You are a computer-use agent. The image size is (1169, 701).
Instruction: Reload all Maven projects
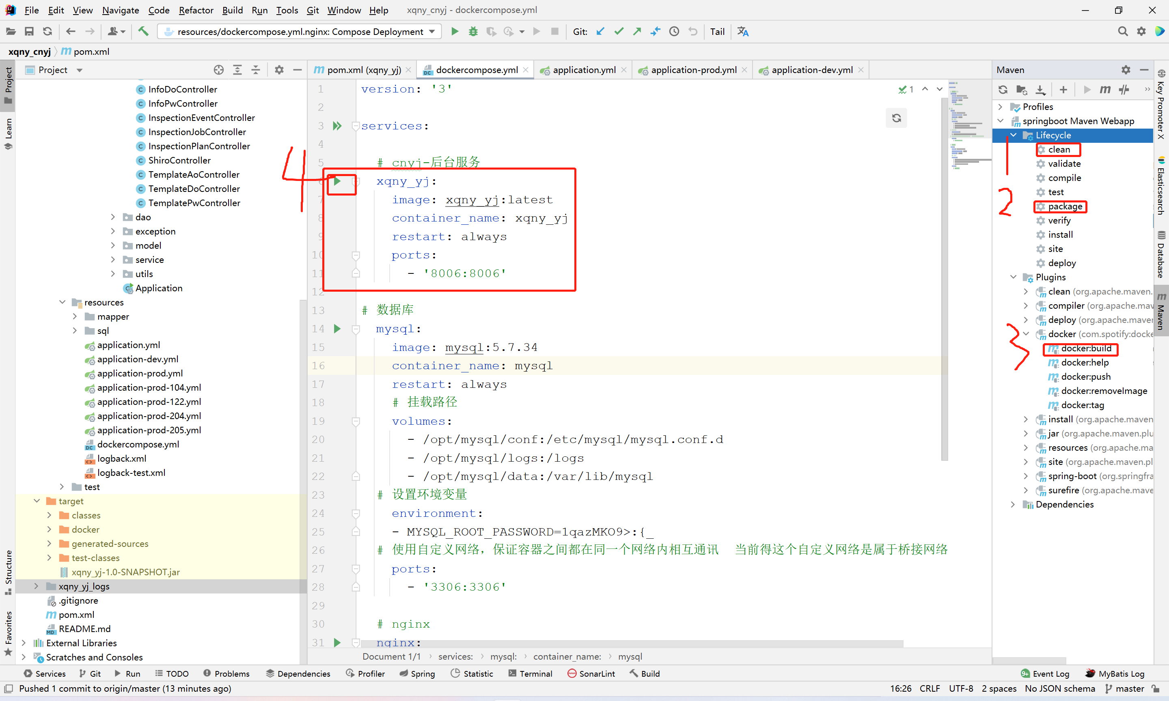click(1003, 90)
